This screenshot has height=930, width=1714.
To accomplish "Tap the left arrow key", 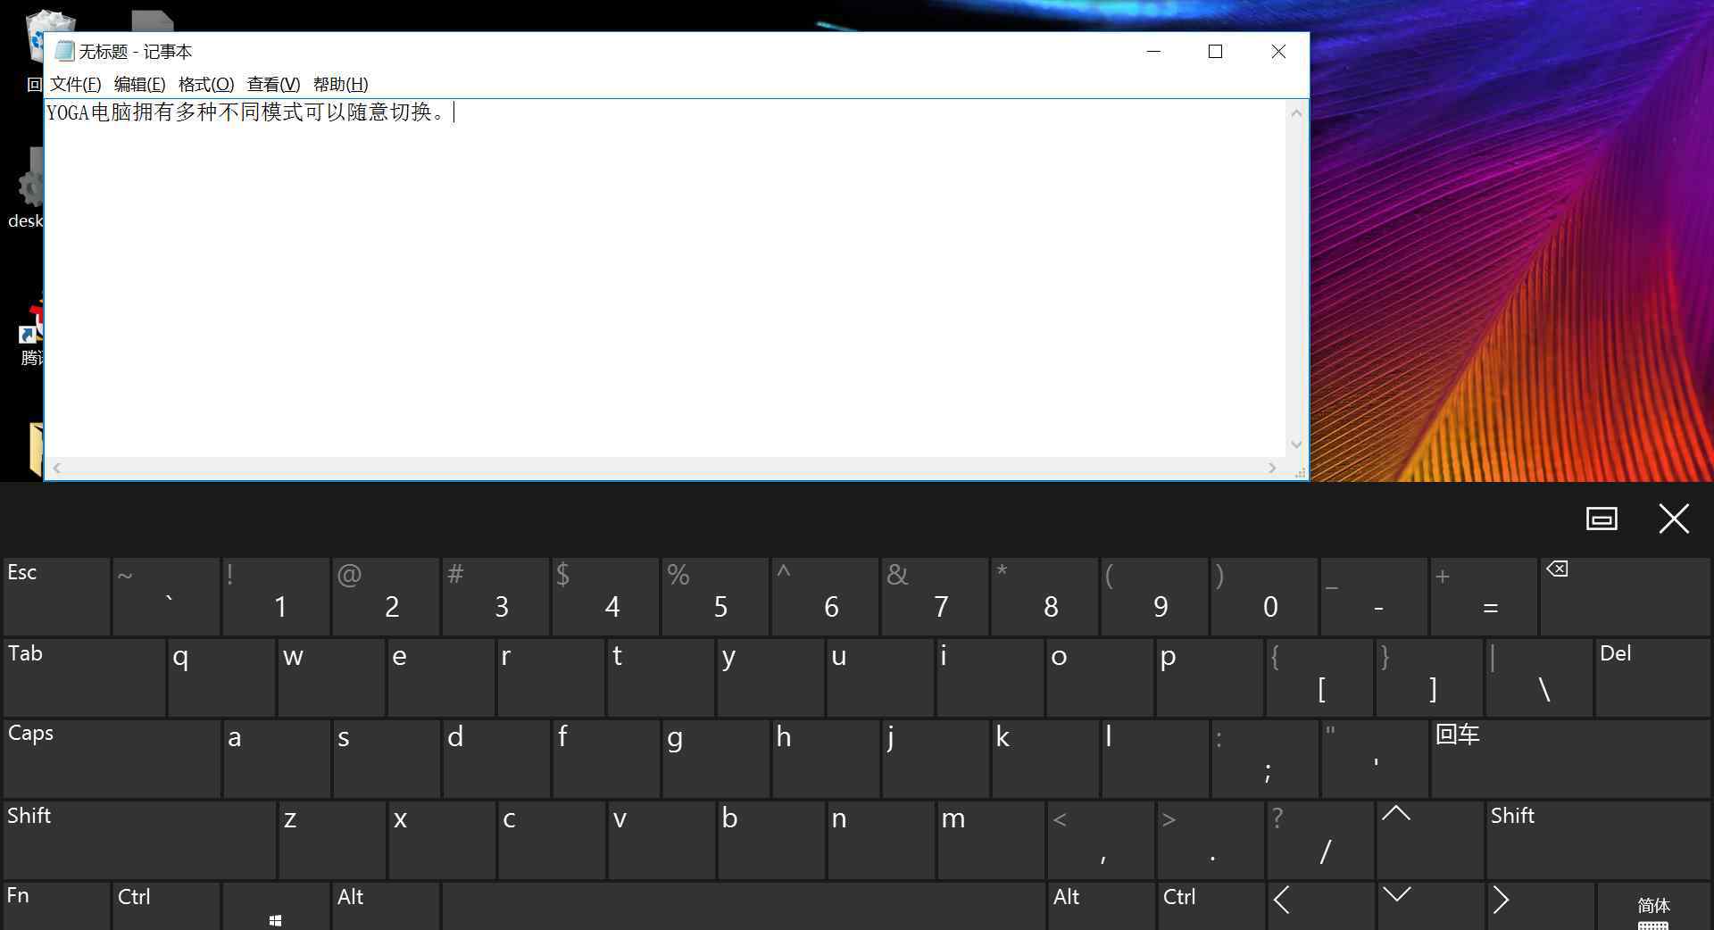I will coord(1320,906).
